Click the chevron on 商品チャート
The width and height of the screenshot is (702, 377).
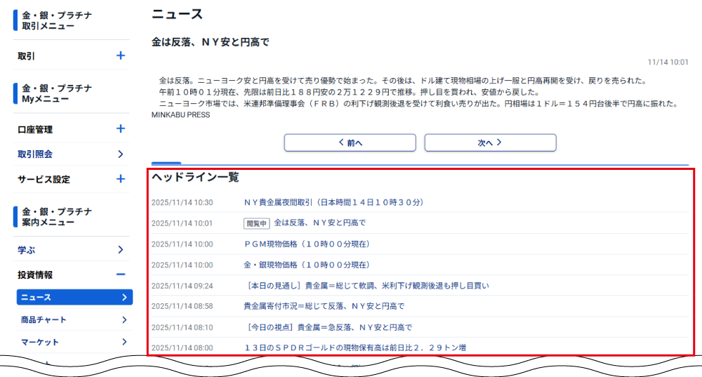coord(124,320)
